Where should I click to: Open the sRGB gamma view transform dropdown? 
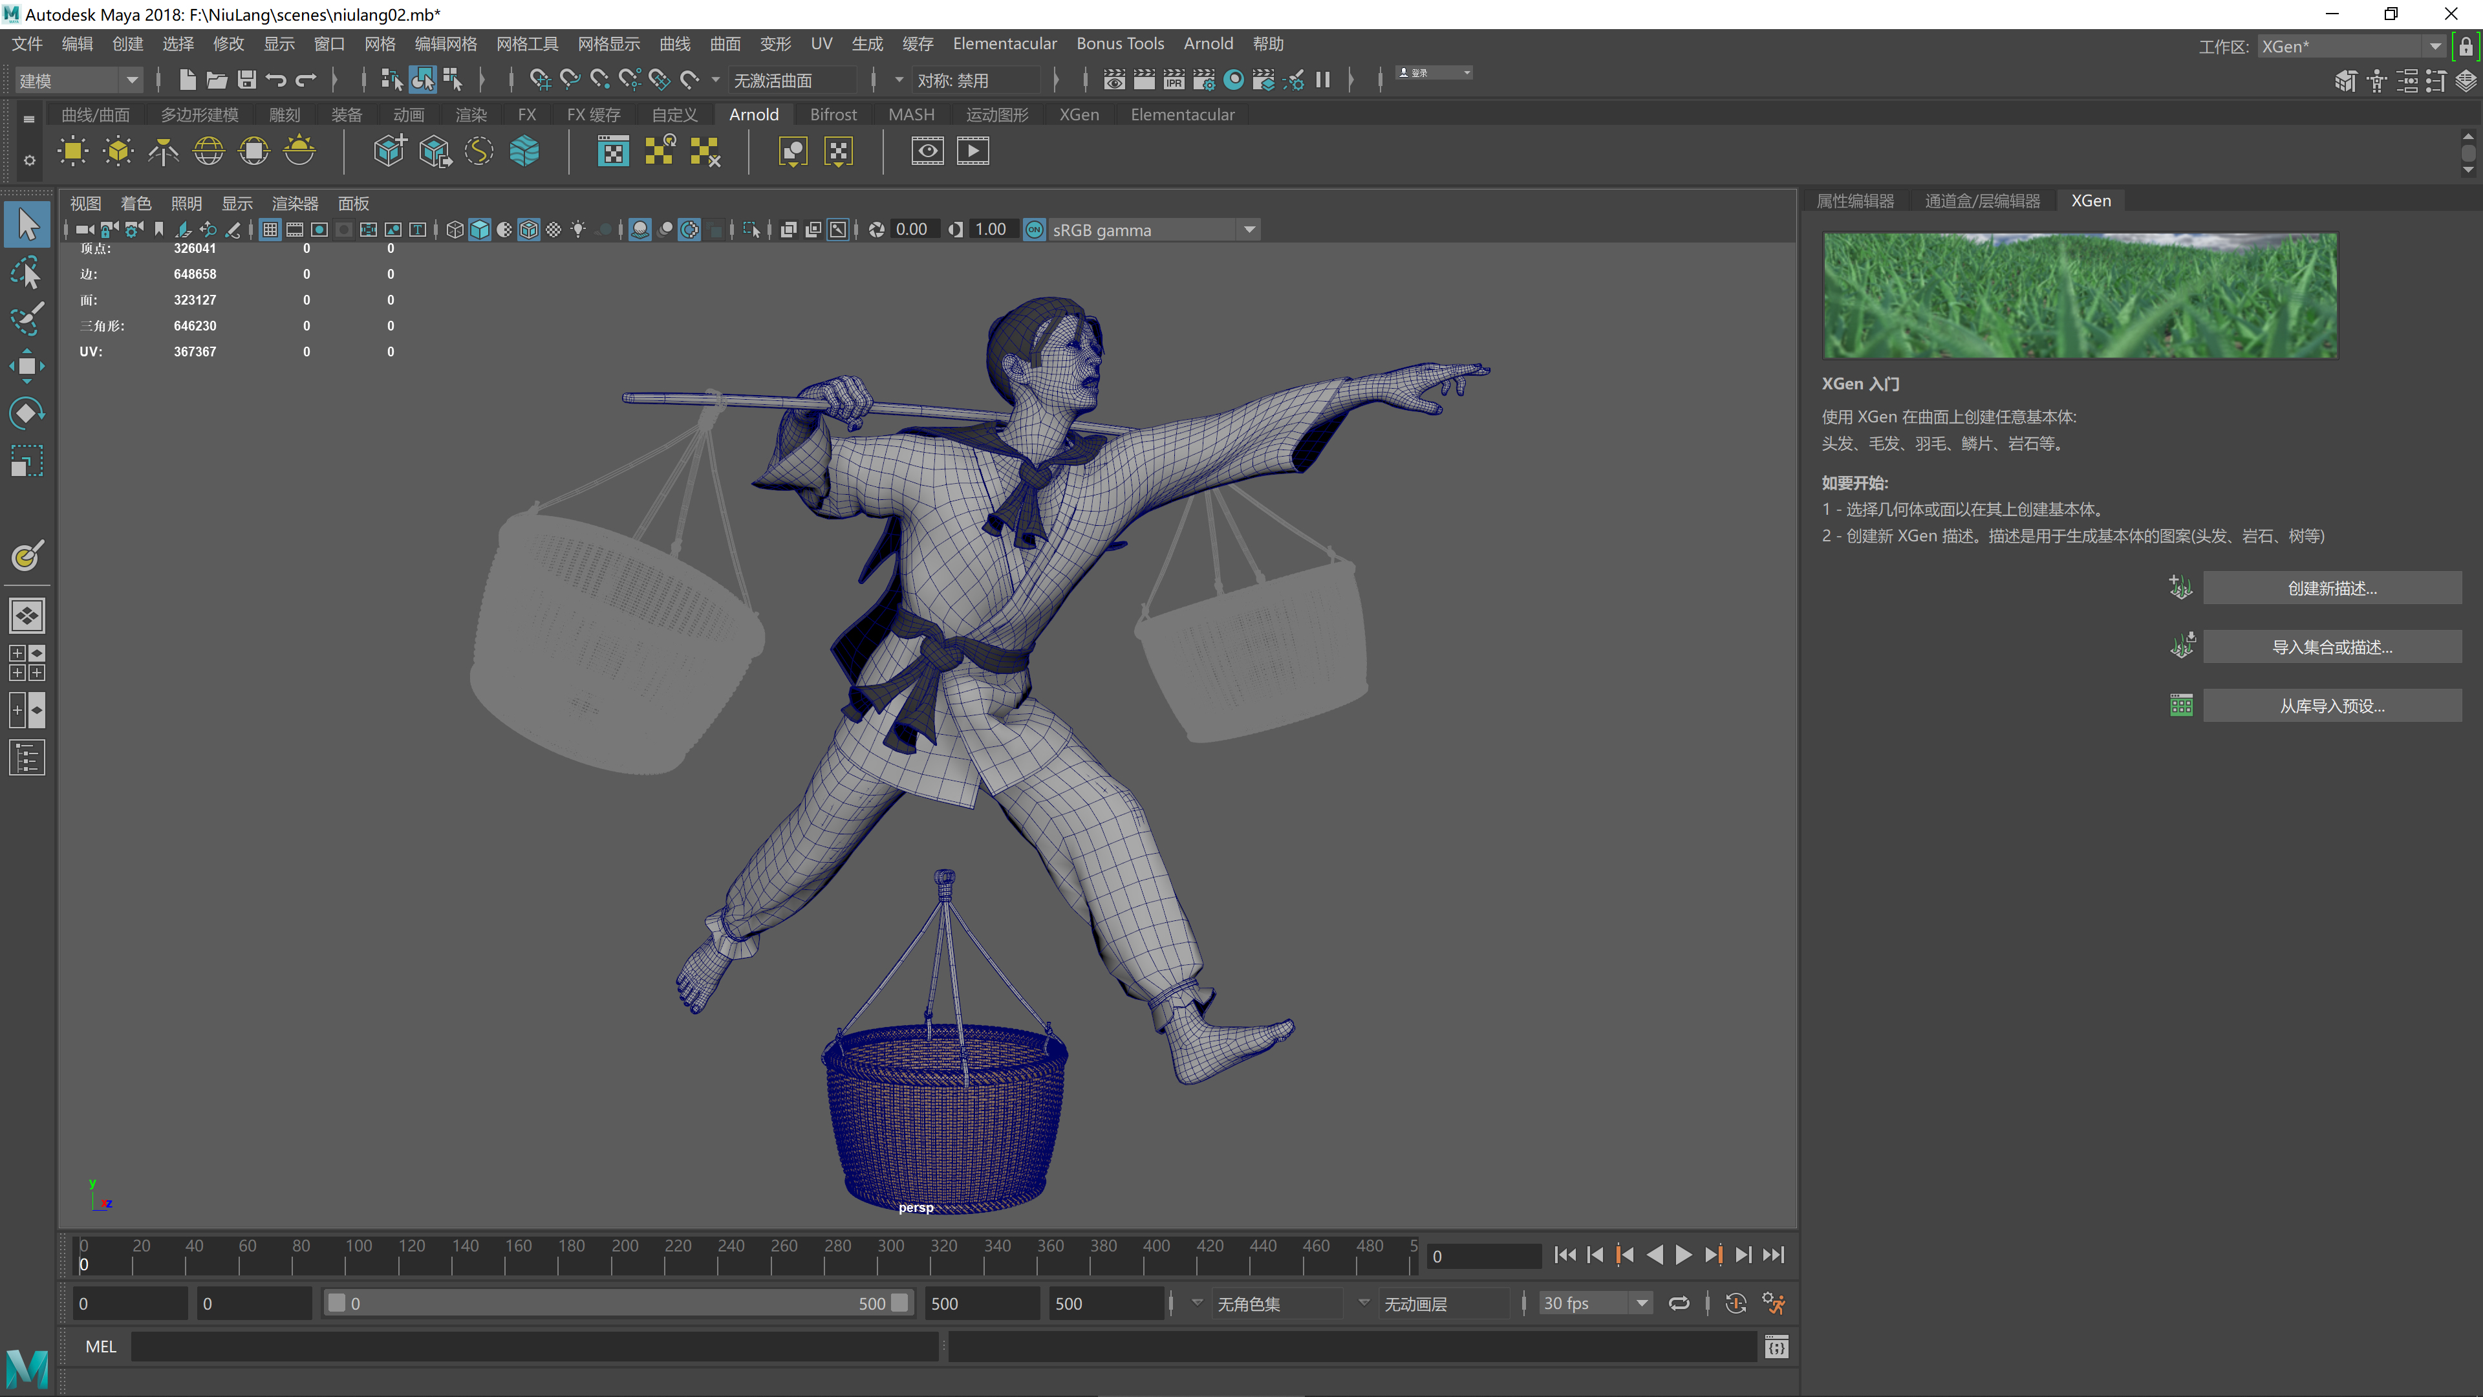tap(1249, 230)
